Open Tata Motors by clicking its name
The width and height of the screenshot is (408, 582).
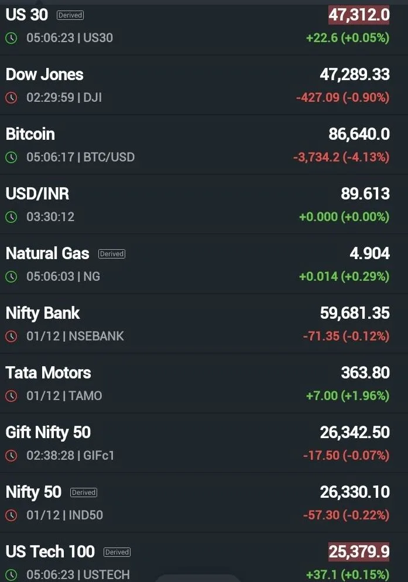pyautogui.click(x=48, y=373)
